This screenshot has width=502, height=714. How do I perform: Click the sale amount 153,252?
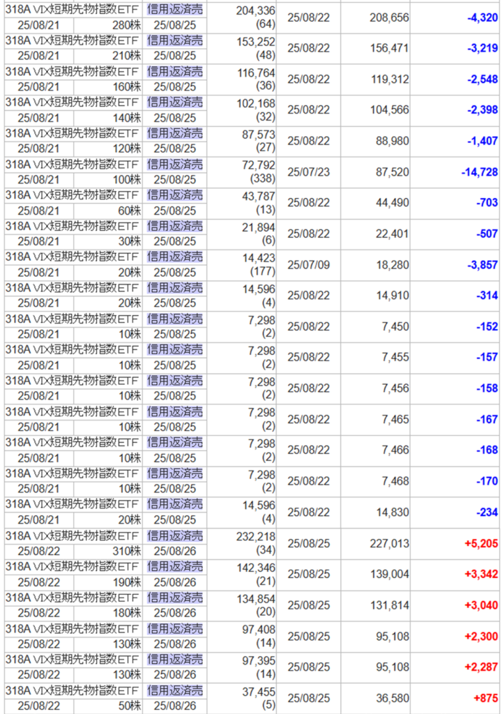(x=256, y=41)
